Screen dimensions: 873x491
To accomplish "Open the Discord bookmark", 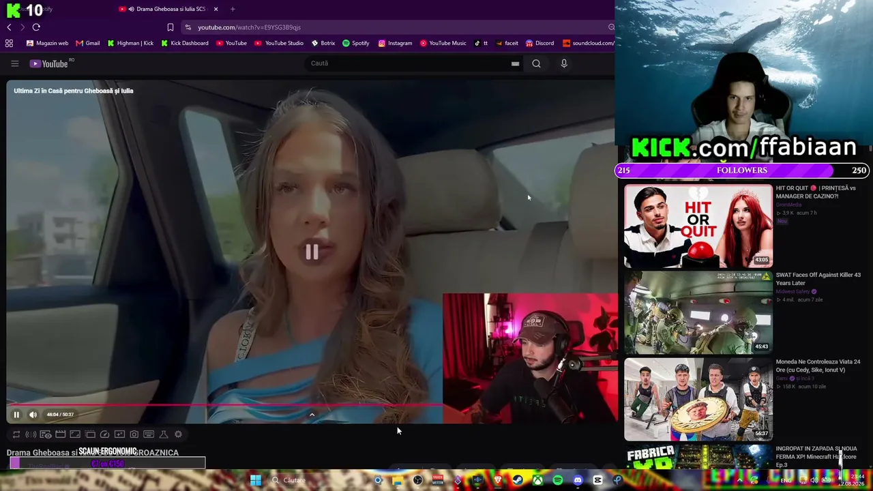I will [x=539, y=43].
